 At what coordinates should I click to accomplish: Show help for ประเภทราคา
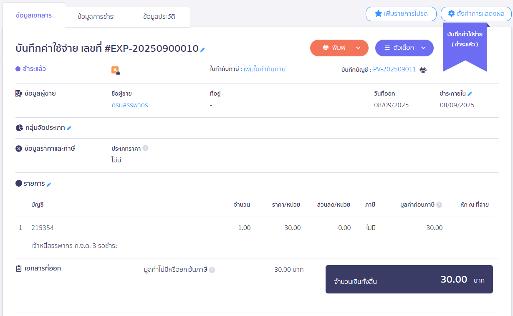coord(145,148)
